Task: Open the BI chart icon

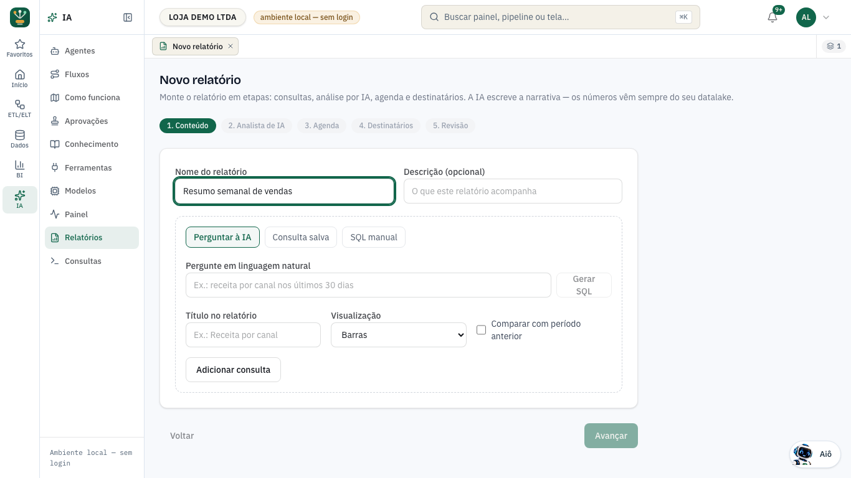Action: tap(20, 165)
